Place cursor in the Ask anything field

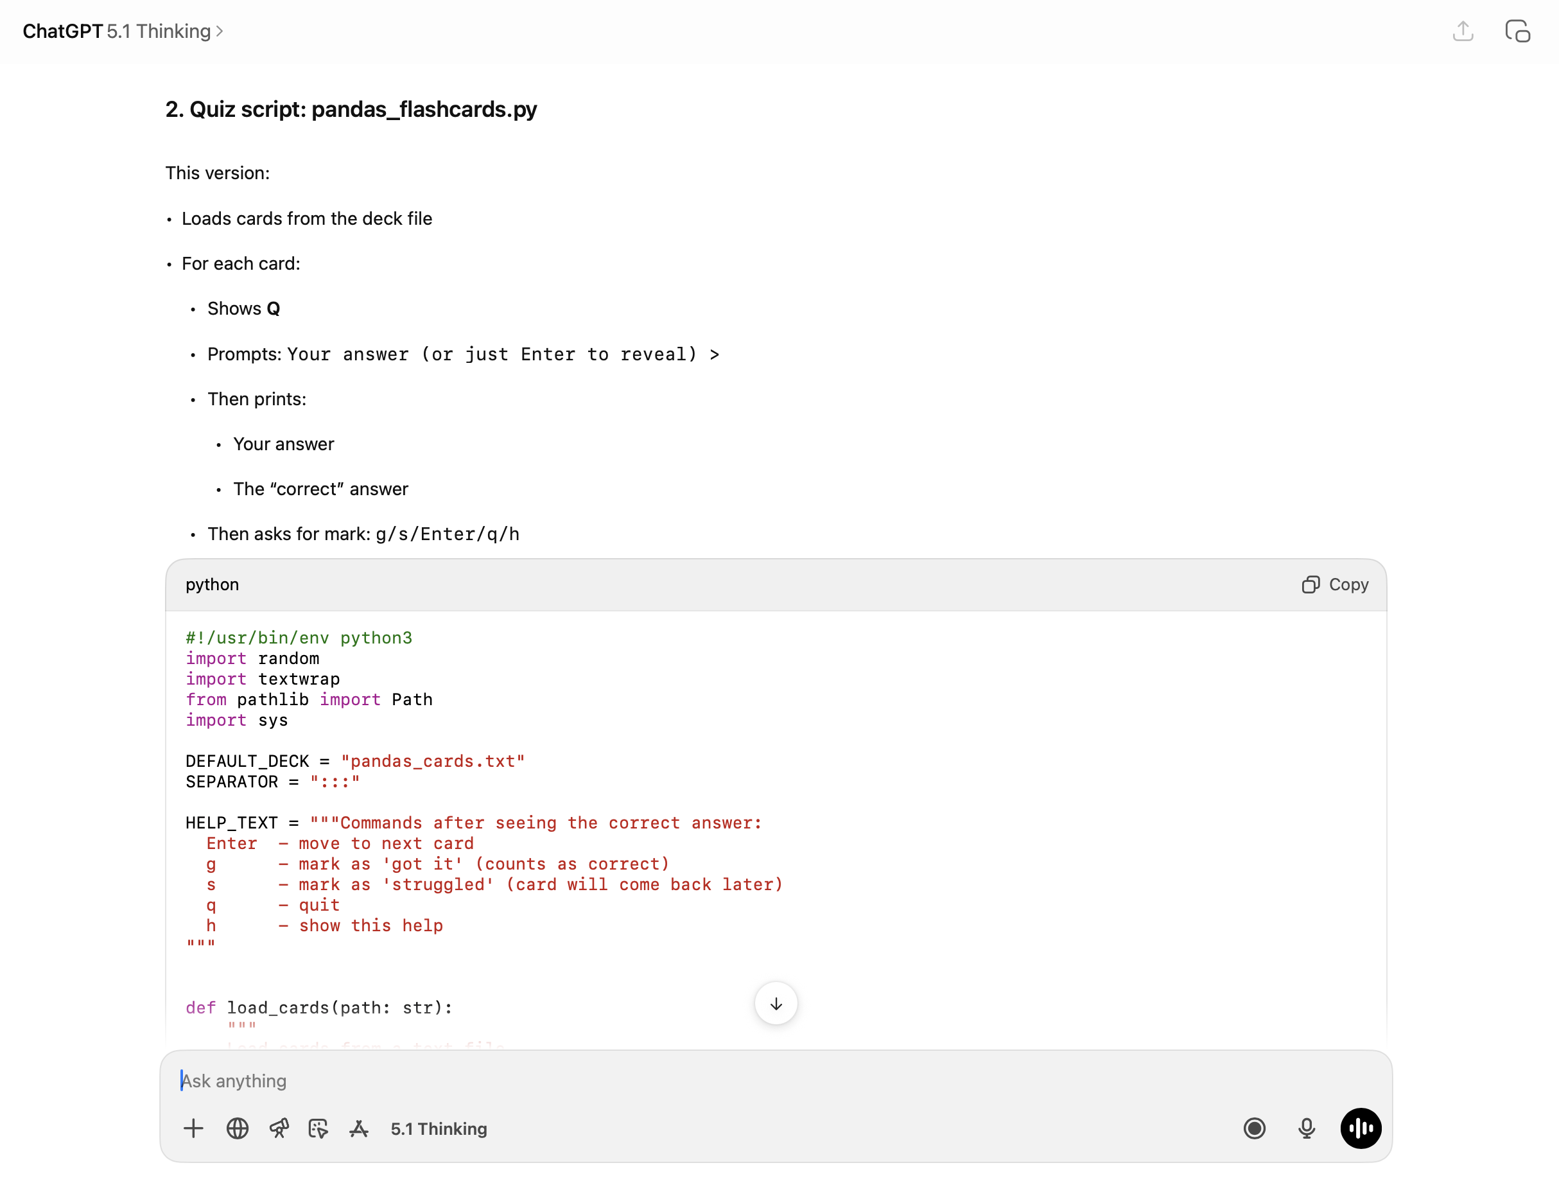tap(493, 1080)
